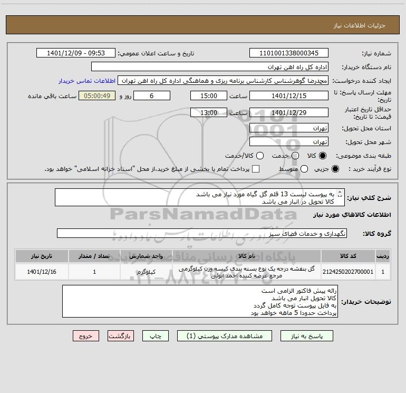Click the unit cell کیلوگرم

click(x=146, y=272)
